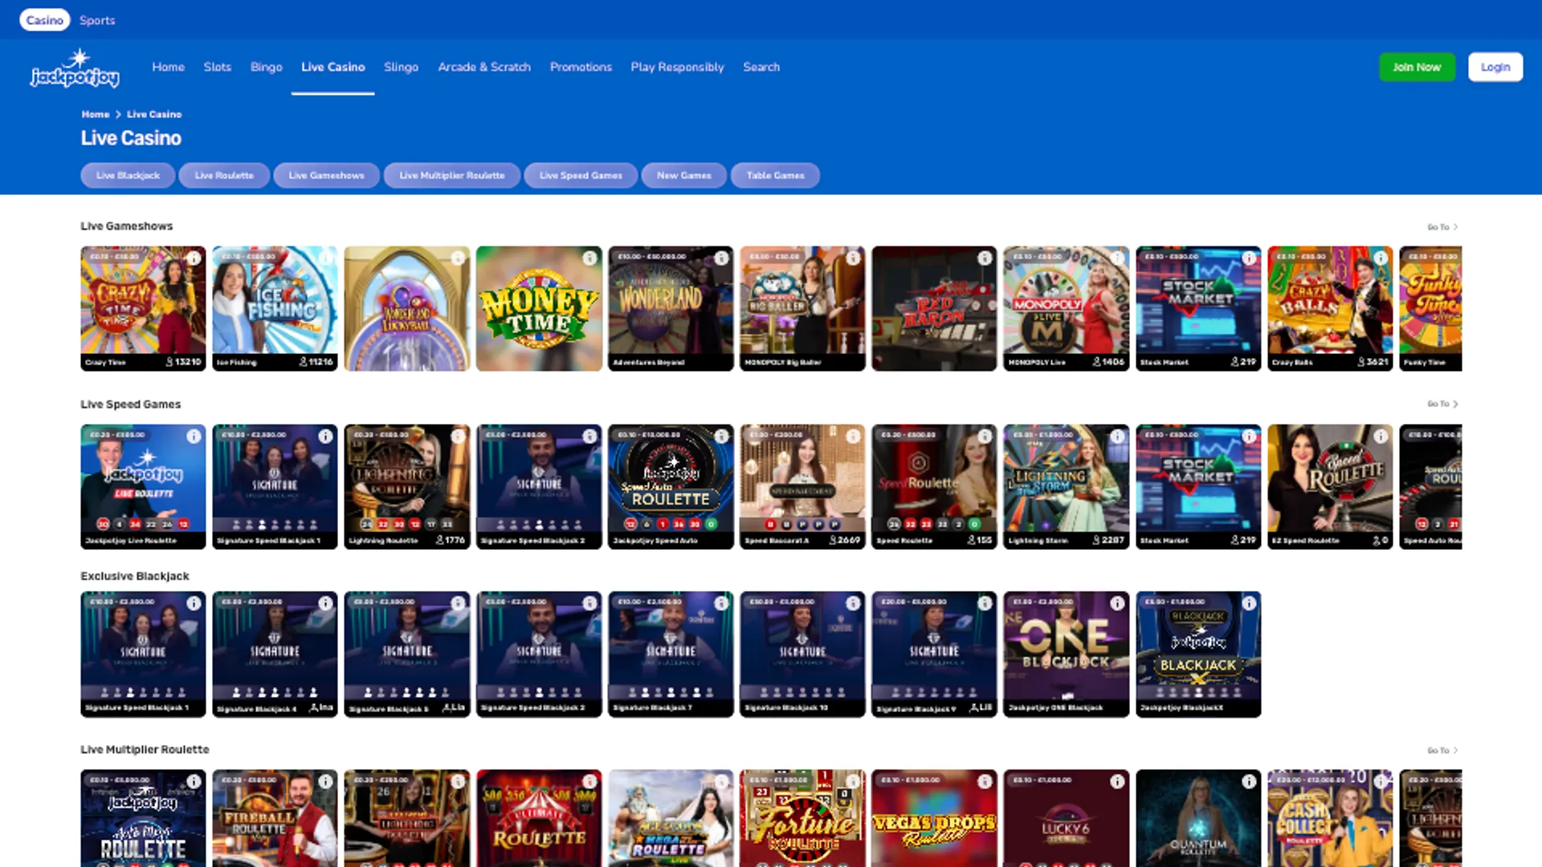Open info icon on Lucky 6 card
1542x867 pixels.
[x=1117, y=781]
